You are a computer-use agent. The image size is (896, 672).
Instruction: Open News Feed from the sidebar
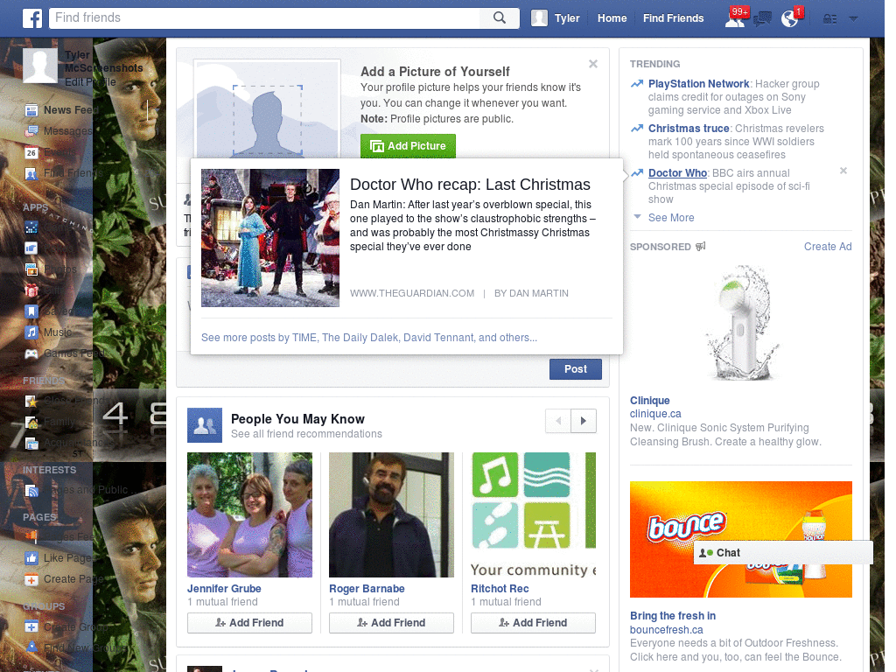(x=71, y=110)
